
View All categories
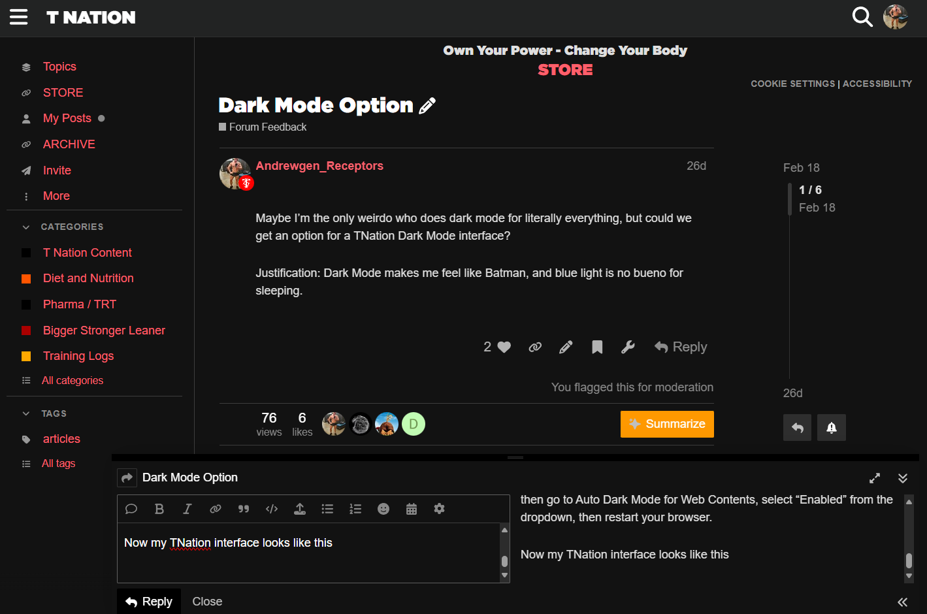72,381
